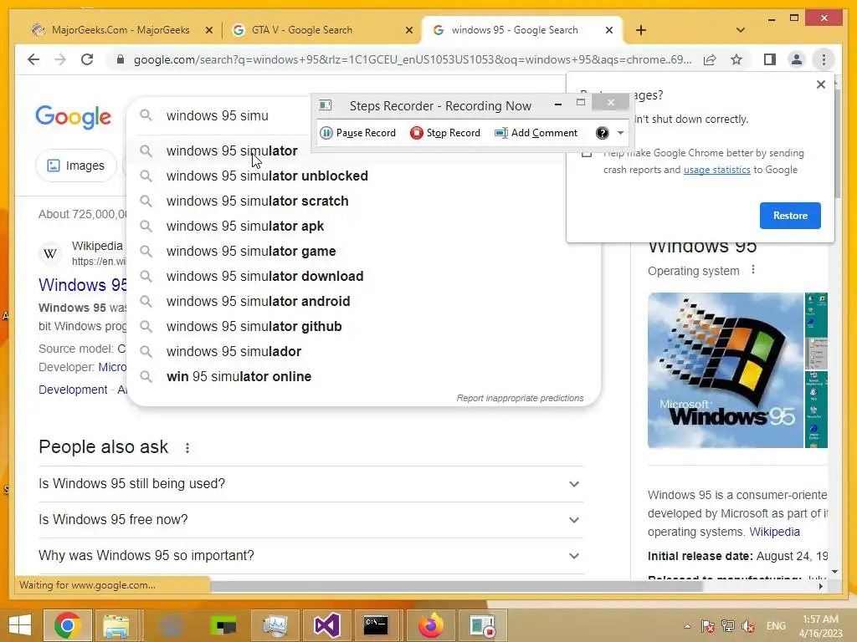Open the usage statistics link

tap(716, 170)
